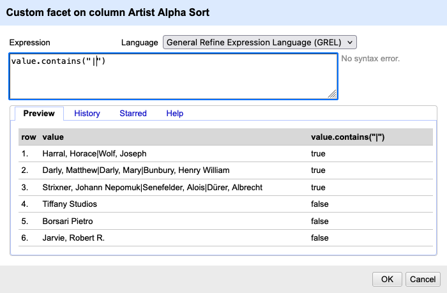This screenshot has height=293, width=447.
Task: Click the 'false' result for Jarvie row
Action: 319,237
